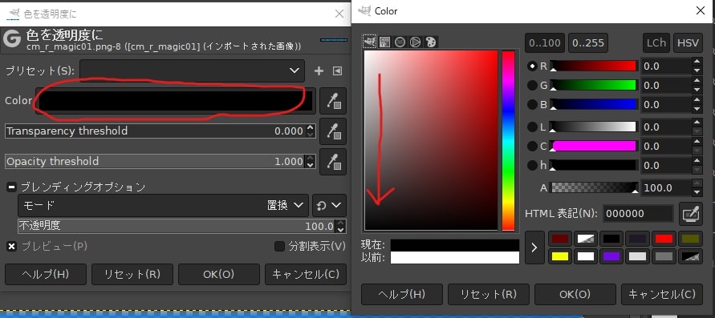Open the blend mode group switch dropdown
This screenshot has width=715, height=318.
[x=329, y=205]
